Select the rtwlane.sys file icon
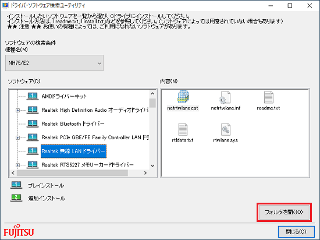Viewport: 320px width, 240px height. click(x=226, y=129)
